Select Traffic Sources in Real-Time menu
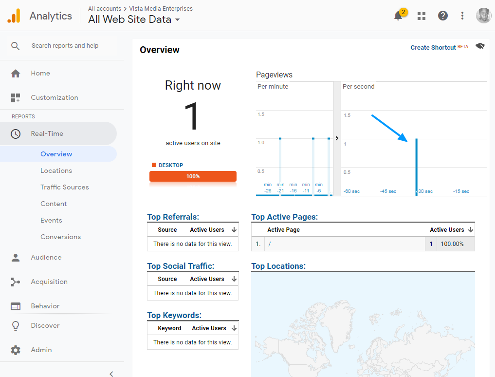The width and height of the screenshot is (495, 377). (64, 187)
